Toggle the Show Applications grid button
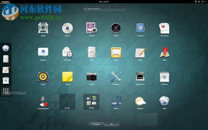 click(6, 91)
